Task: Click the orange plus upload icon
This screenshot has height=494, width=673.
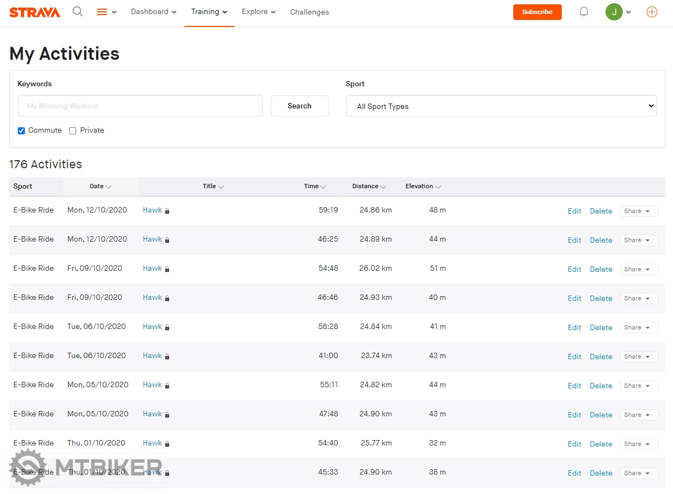Action: [651, 12]
